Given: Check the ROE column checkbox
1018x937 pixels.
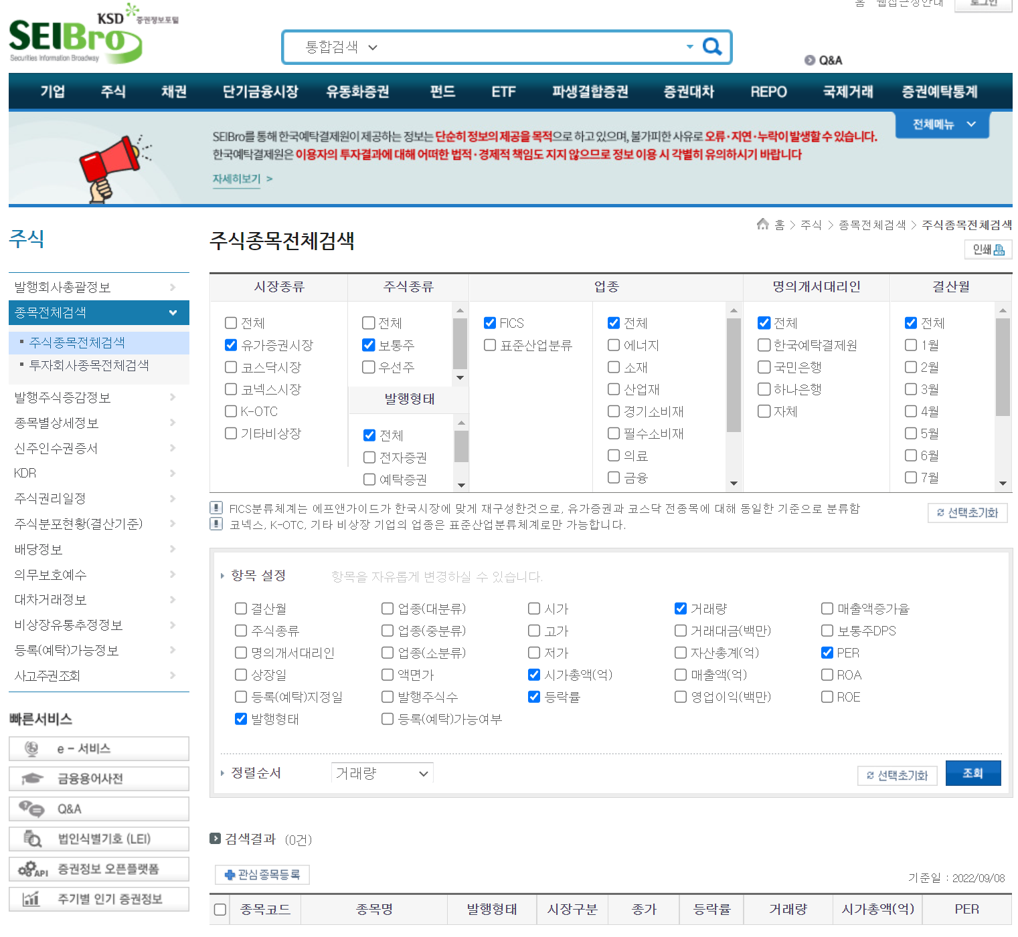Looking at the screenshot, I should coord(827,697).
